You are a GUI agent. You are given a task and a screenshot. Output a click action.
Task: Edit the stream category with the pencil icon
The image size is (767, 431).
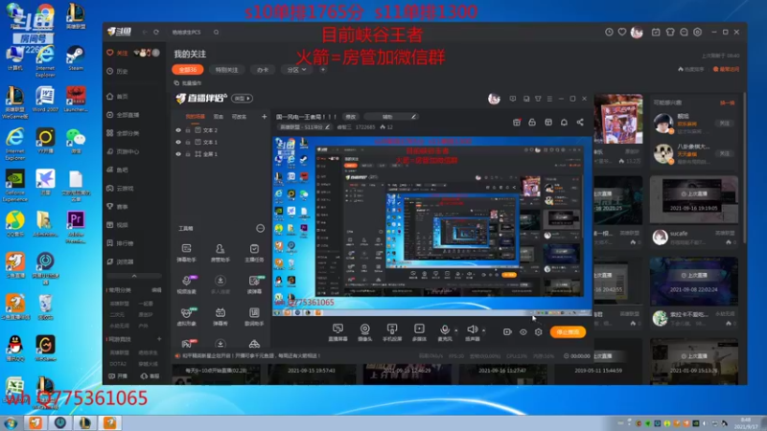327,127
